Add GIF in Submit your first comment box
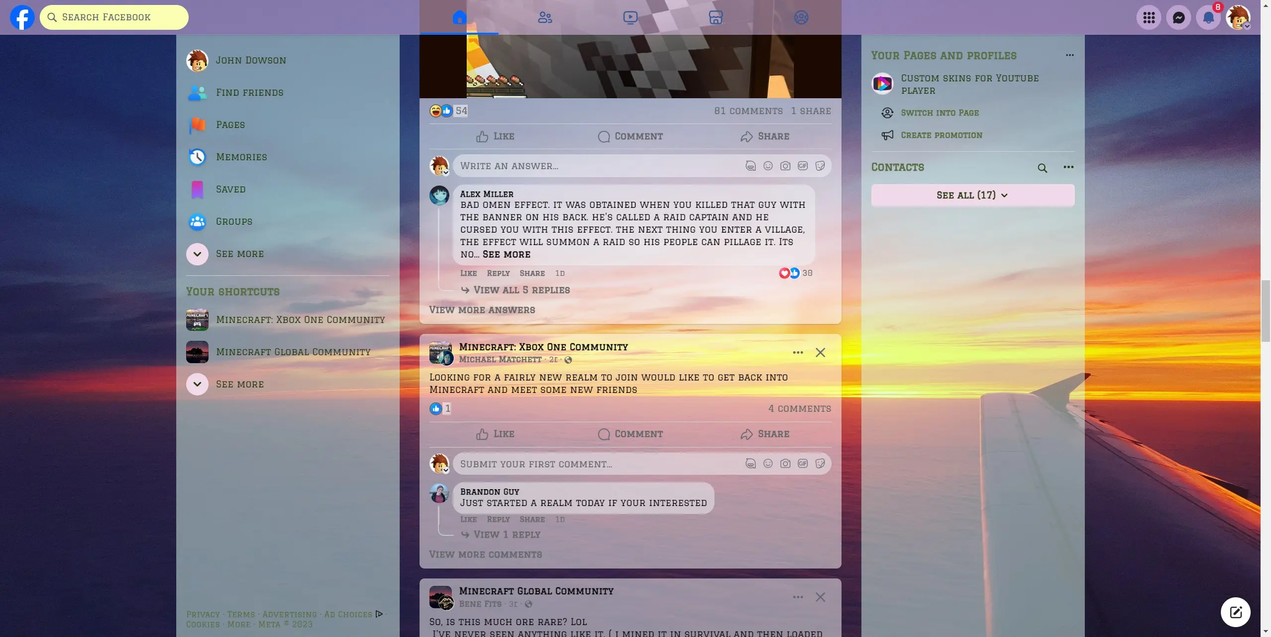 802,464
